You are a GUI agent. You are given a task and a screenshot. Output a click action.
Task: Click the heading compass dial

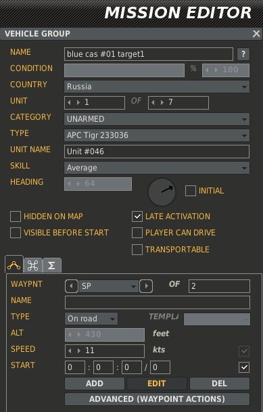(162, 192)
